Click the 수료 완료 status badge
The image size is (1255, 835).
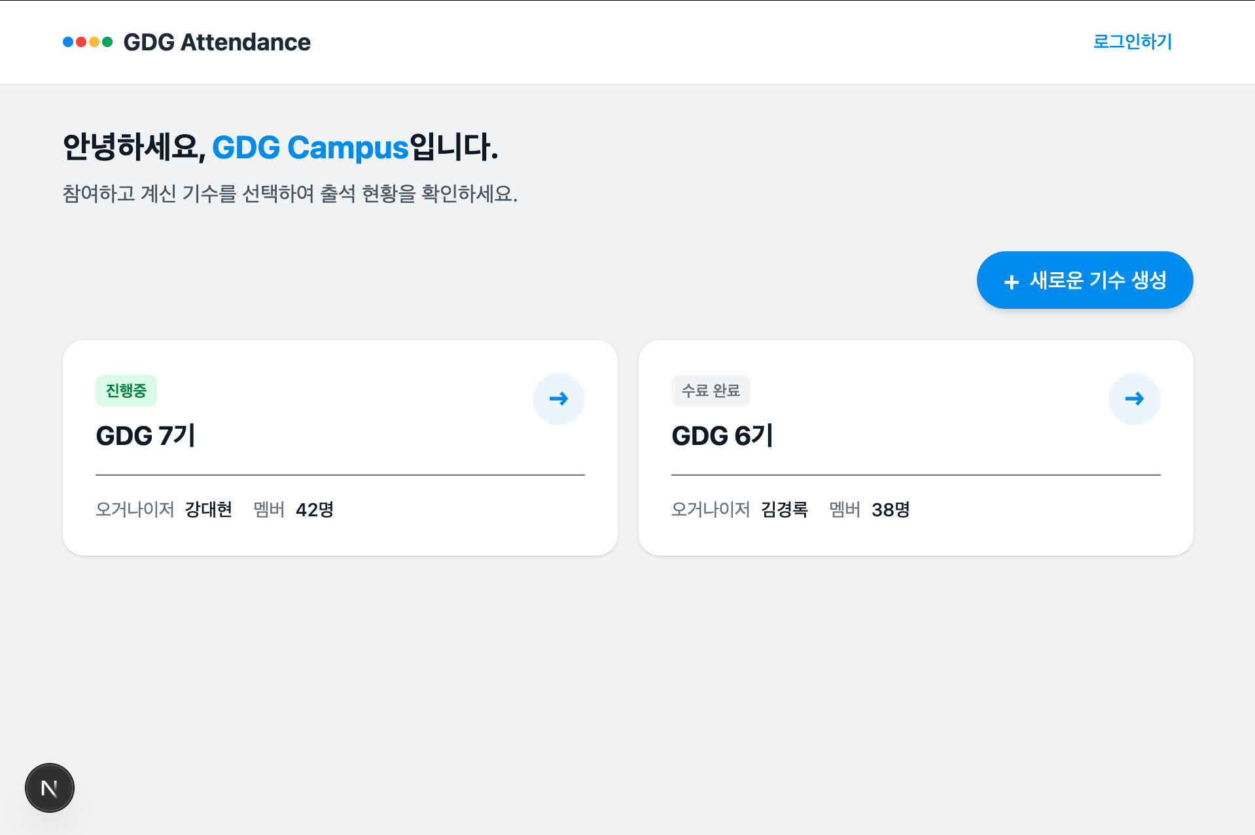pyautogui.click(x=711, y=391)
